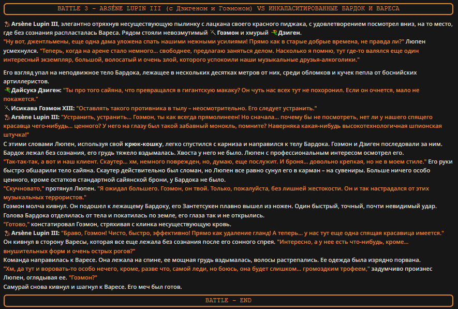Click the BATTLE 3 header banner
Image resolution: width=458 pixels, height=309 pixels.
tap(228, 9)
